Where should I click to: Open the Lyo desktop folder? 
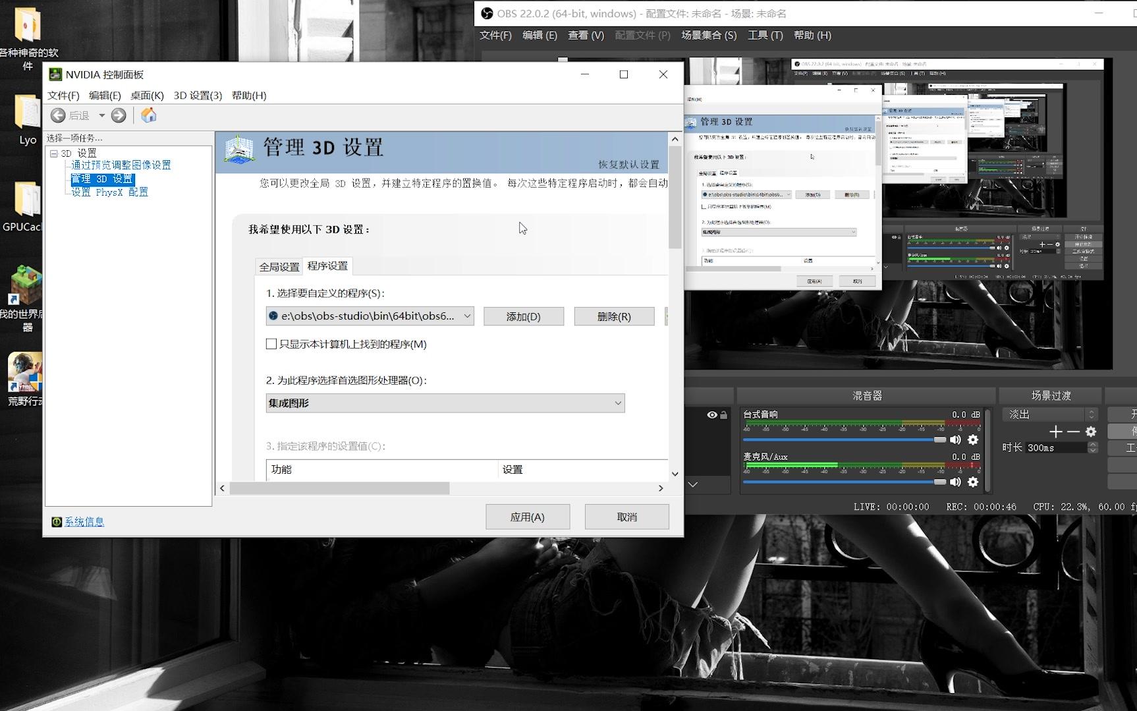coord(27,120)
